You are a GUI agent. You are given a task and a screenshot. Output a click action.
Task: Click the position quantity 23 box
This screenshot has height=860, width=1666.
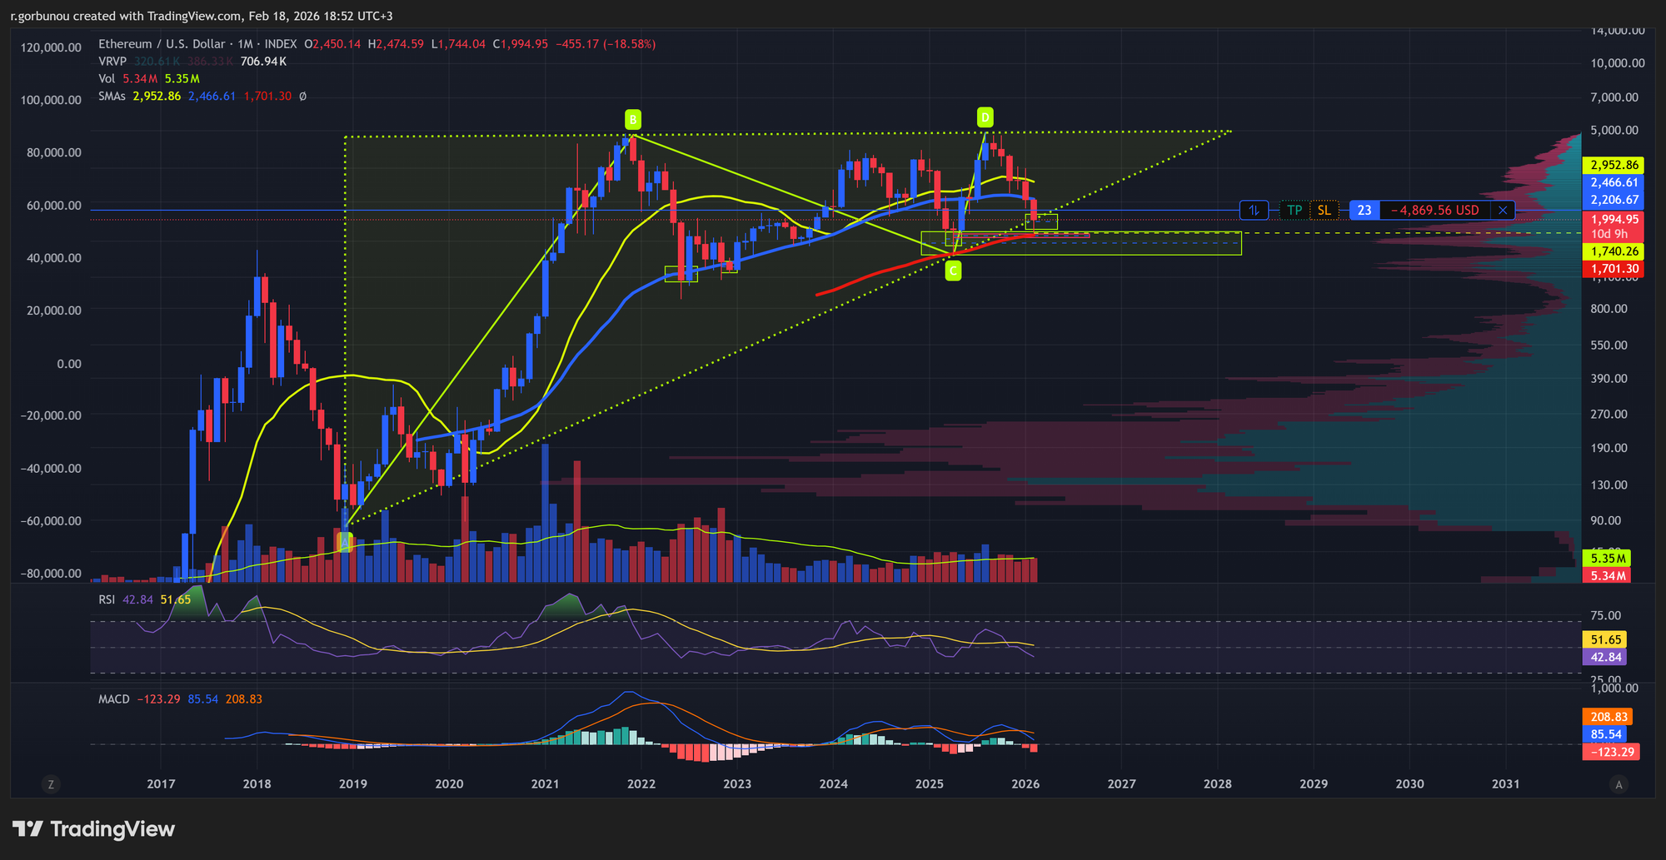pos(1364,211)
